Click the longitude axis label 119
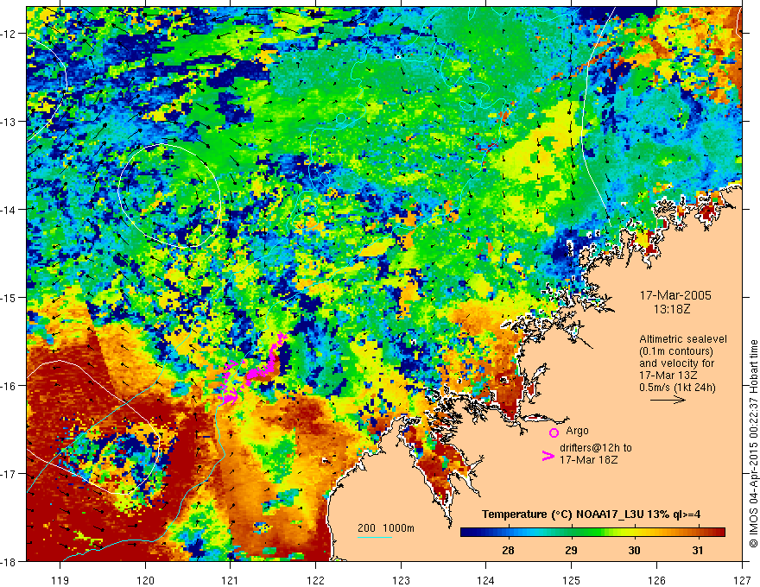The width and height of the screenshot is (760, 587). (60, 580)
